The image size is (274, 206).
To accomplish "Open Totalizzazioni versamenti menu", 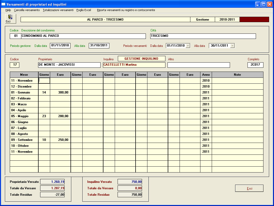I will [58, 10].
